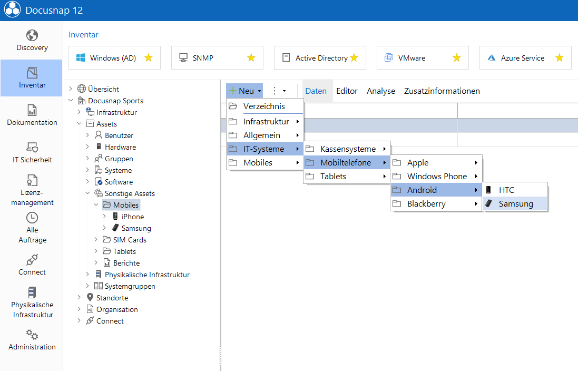Switch to the Zusatzinformationen tab
The height and width of the screenshot is (371, 578).
click(x=442, y=91)
